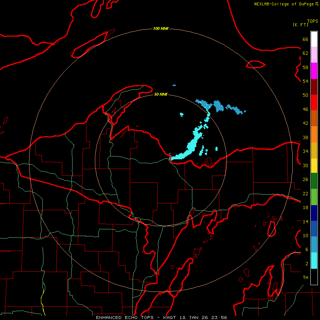The height and width of the screenshot is (320, 320).
Task: Click the dark orange 42 kft legend swatch
Action: [314, 118]
